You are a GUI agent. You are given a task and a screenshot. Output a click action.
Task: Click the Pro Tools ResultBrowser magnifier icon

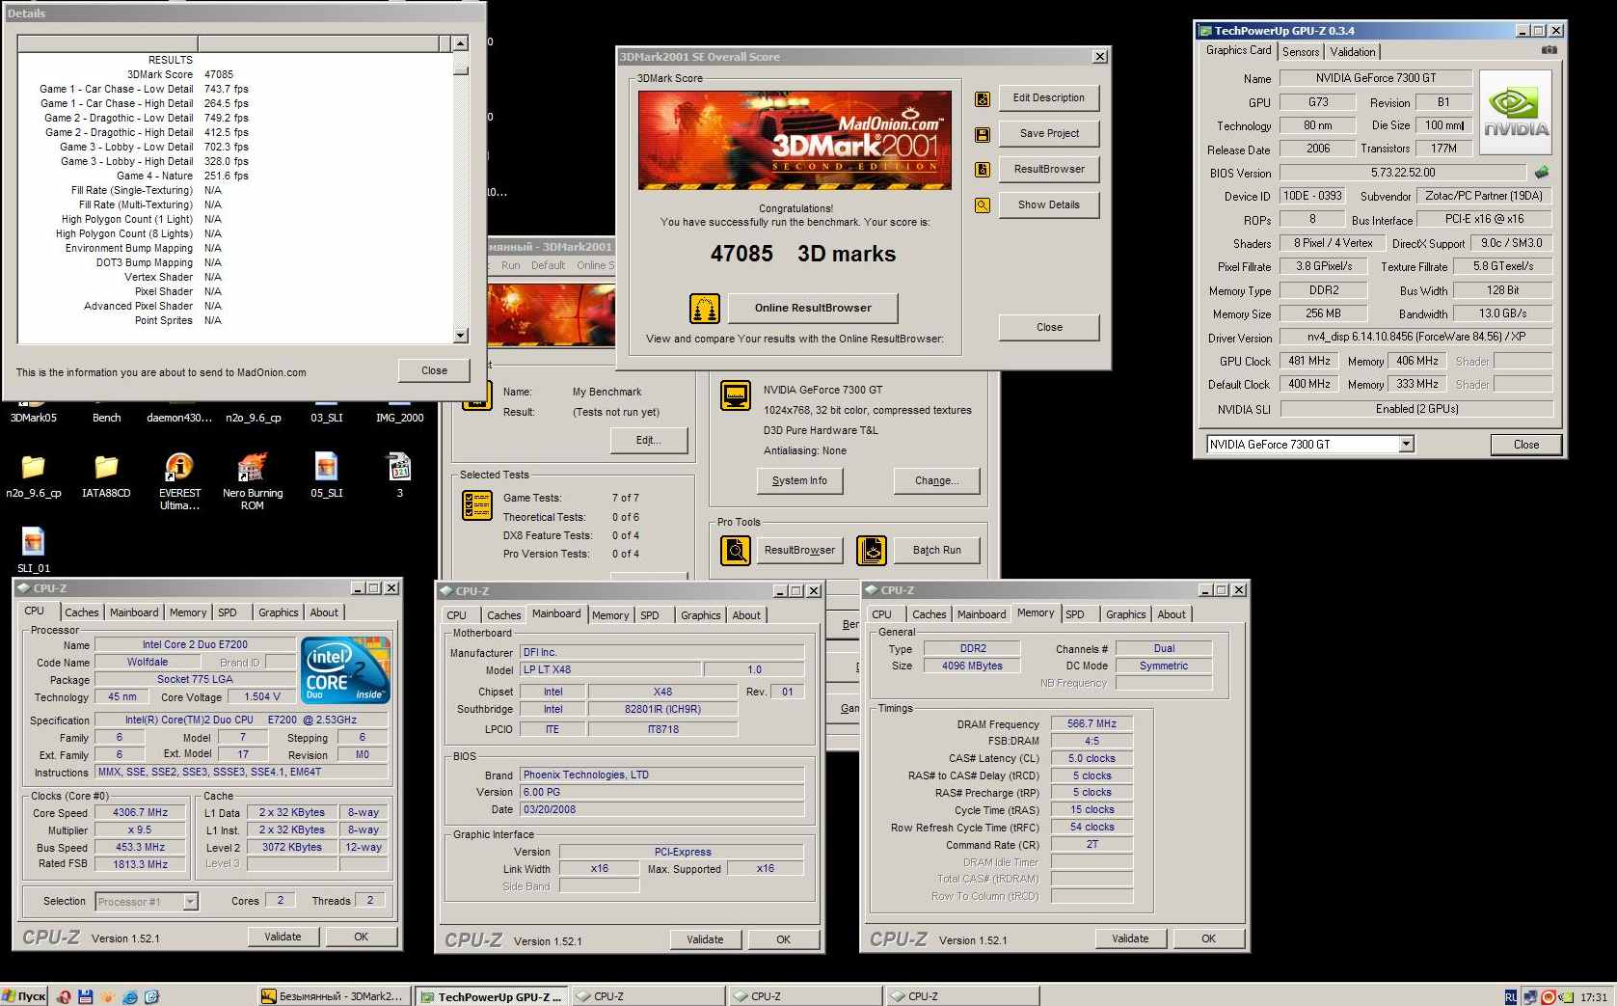click(x=736, y=550)
